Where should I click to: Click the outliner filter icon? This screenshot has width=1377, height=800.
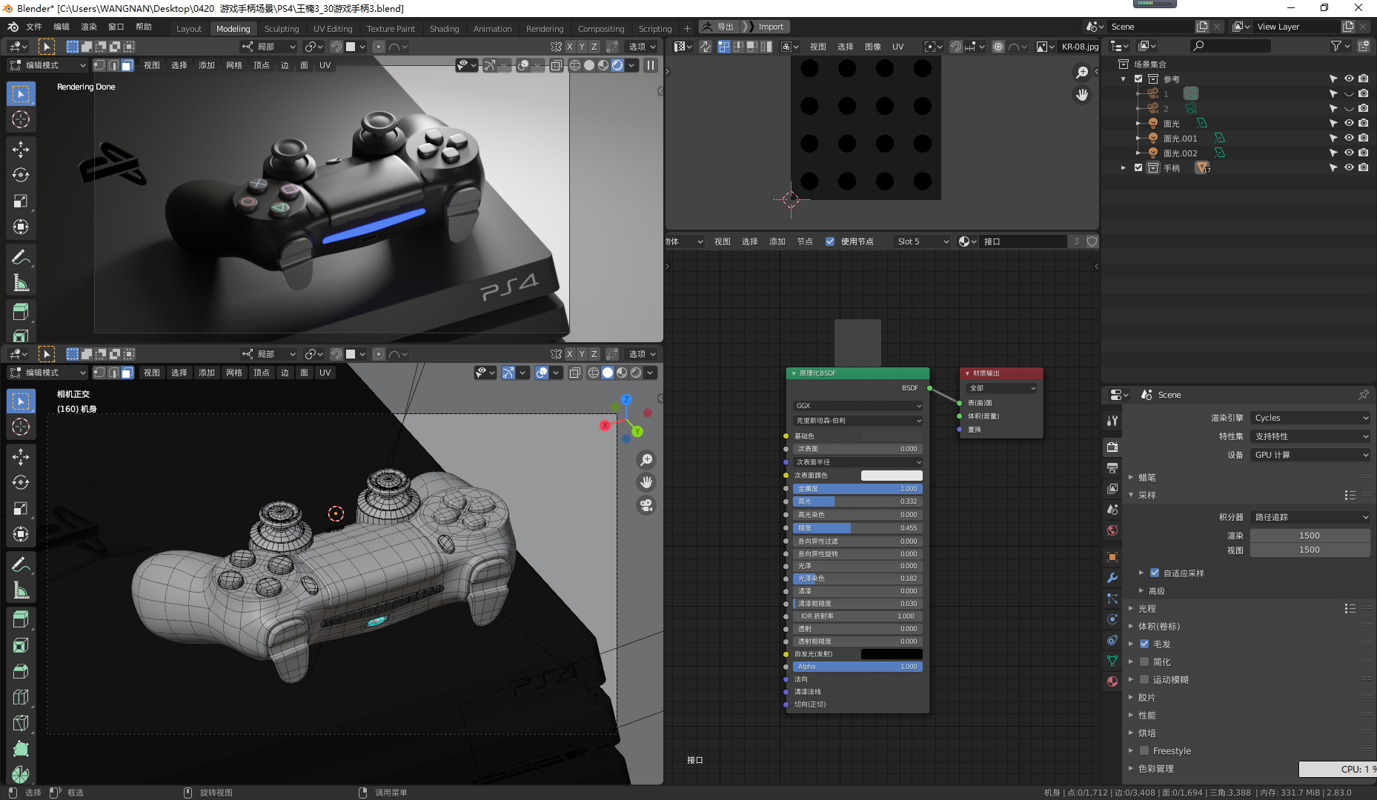[x=1336, y=46]
